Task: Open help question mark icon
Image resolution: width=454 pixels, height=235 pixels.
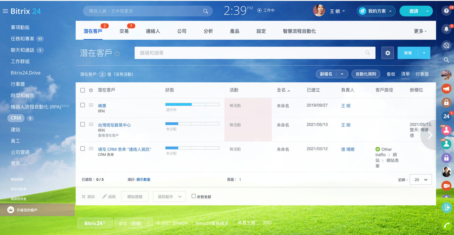Action: click(x=446, y=11)
